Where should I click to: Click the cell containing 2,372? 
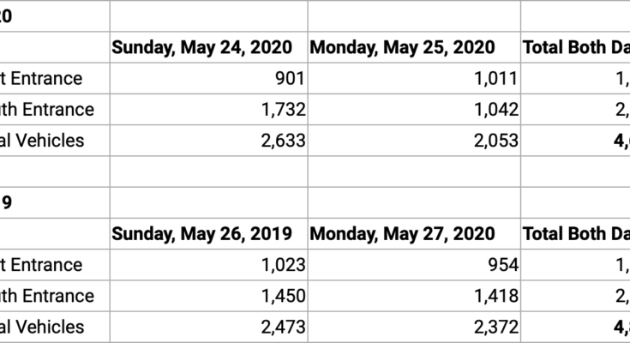pos(414,327)
